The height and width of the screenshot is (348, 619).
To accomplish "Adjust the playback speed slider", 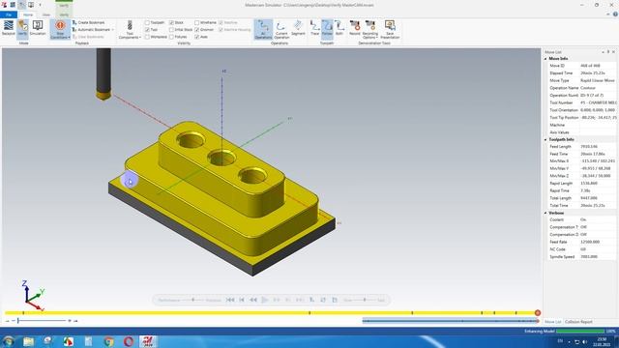I will (365, 300).
